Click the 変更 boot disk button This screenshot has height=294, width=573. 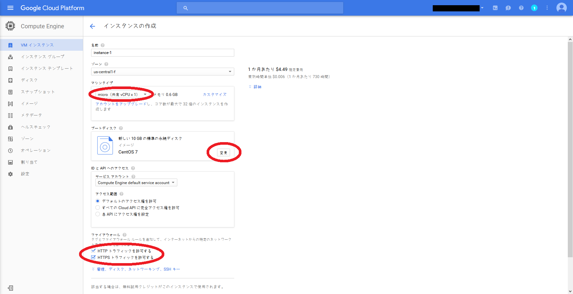tap(224, 153)
